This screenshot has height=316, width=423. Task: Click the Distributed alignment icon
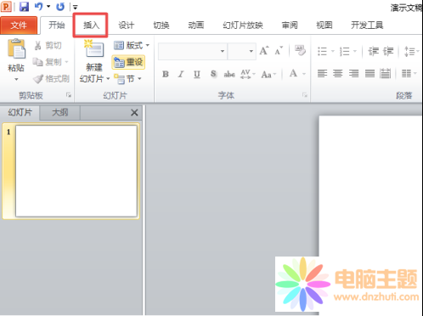point(385,74)
